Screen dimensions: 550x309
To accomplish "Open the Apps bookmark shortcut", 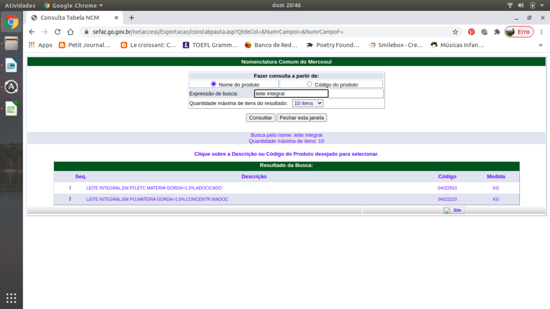I will (40, 45).
